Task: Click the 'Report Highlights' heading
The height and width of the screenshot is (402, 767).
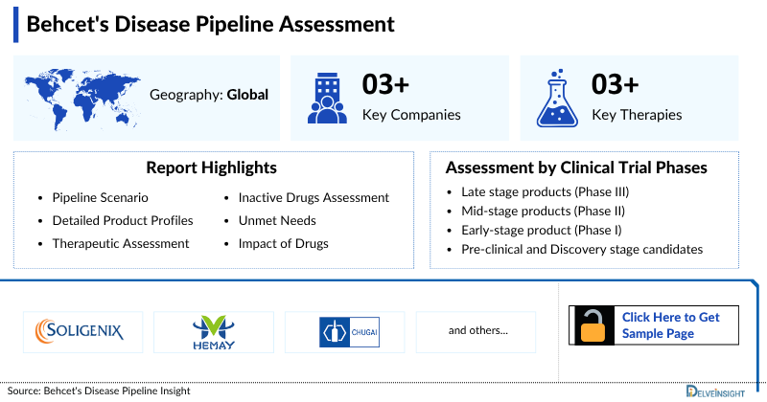Action: click(x=211, y=167)
